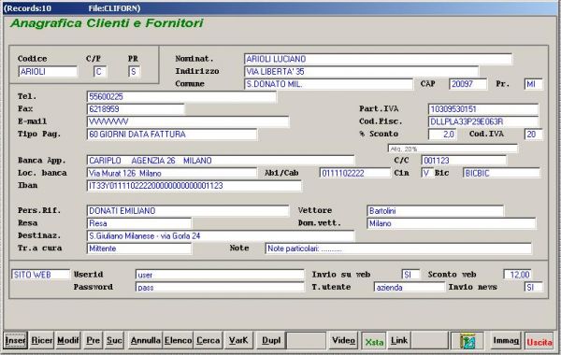Click the Cerca button
Image resolution: width=561 pixels, height=355 pixels.
(x=208, y=340)
